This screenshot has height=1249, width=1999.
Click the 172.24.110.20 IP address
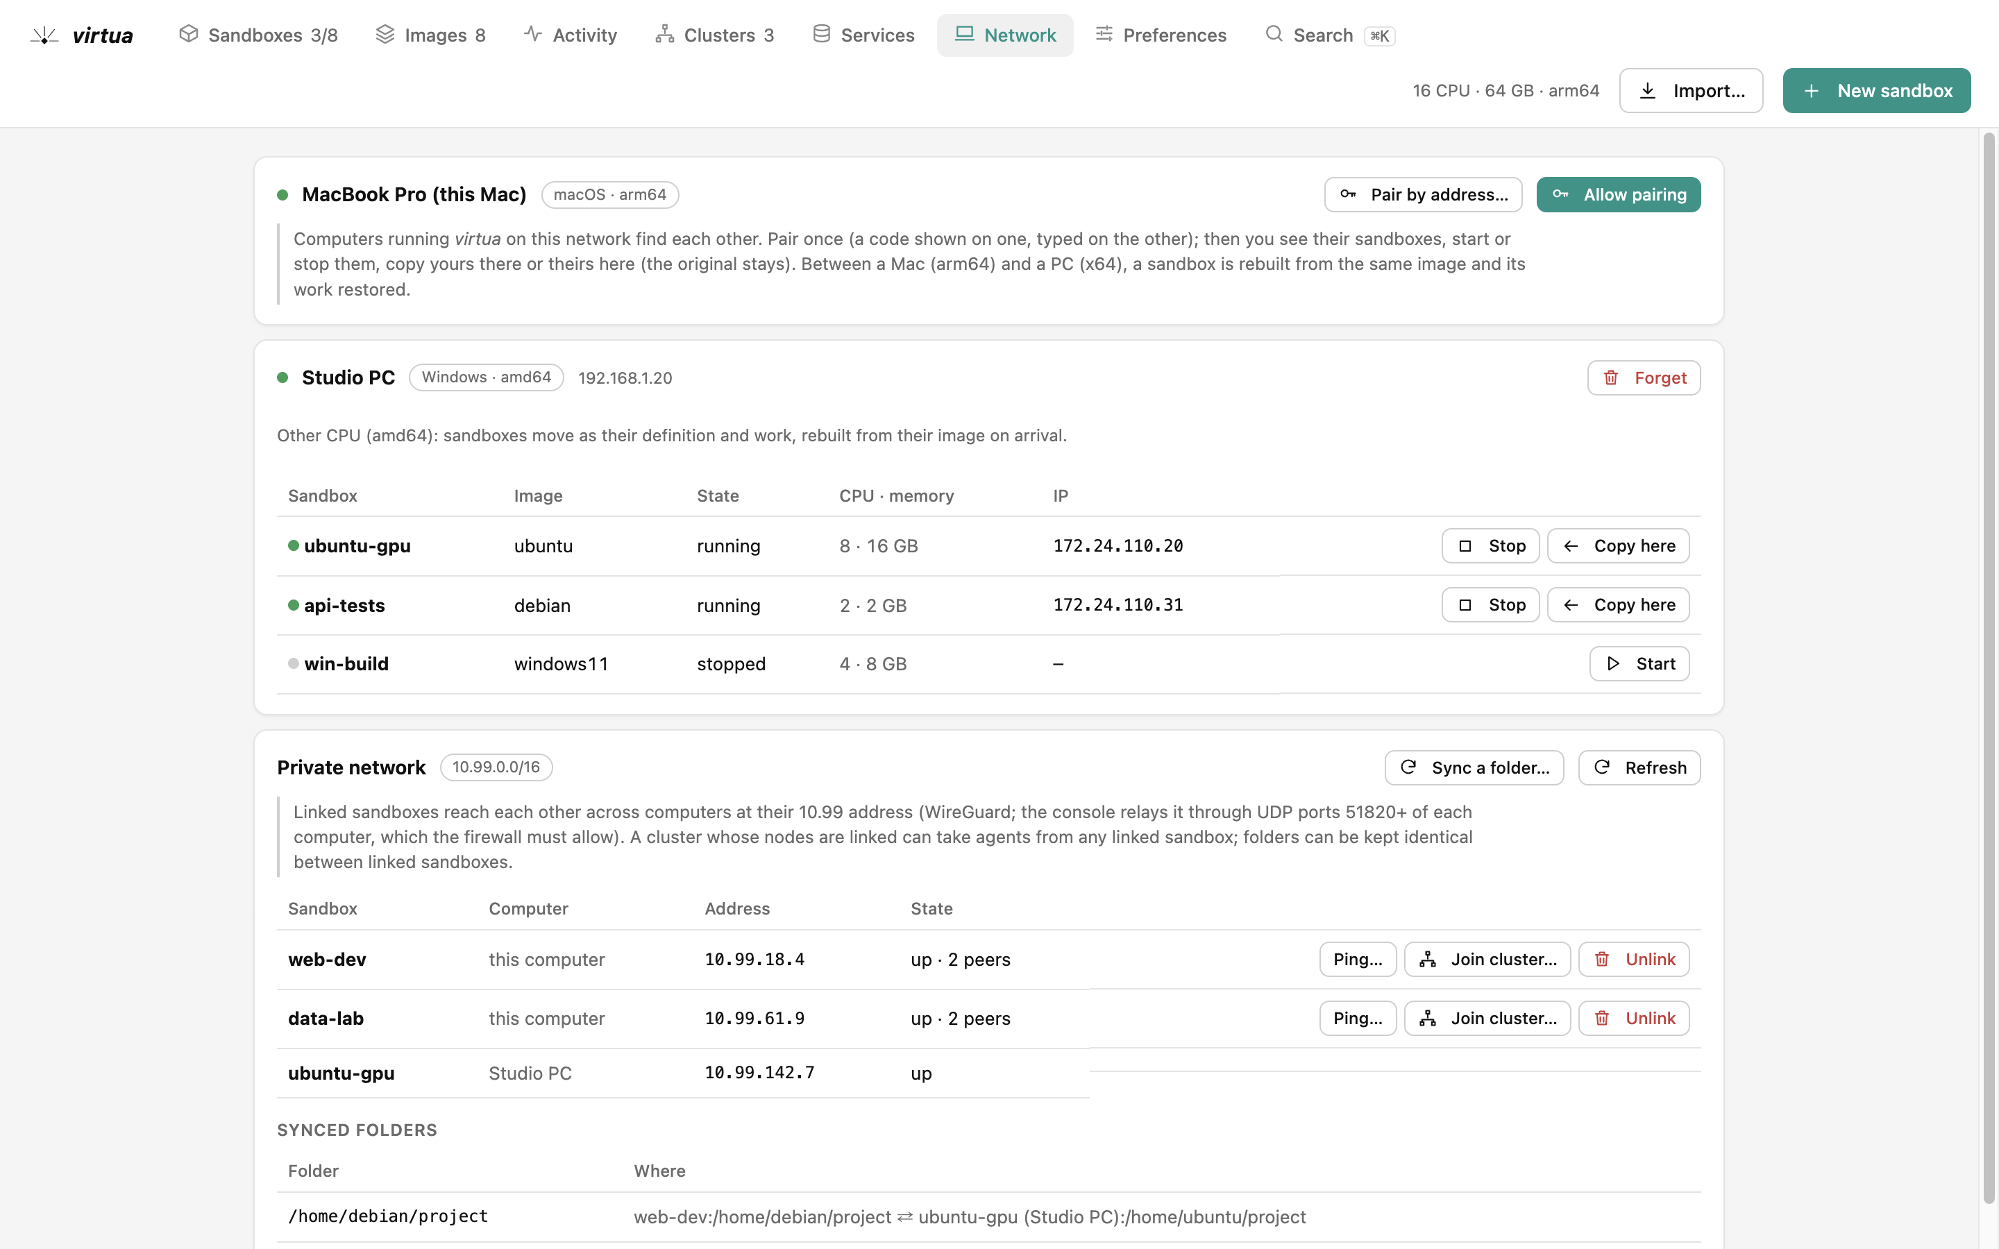pyautogui.click(x=1117, y=546)
